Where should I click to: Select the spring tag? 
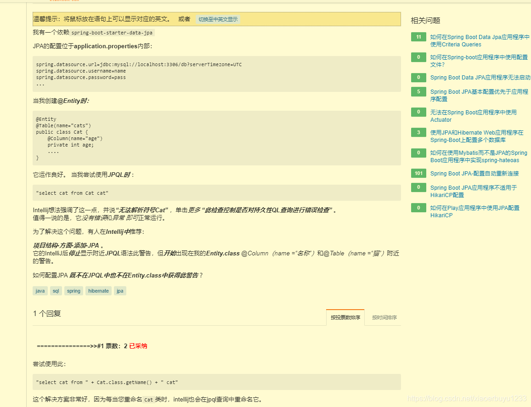73,291
